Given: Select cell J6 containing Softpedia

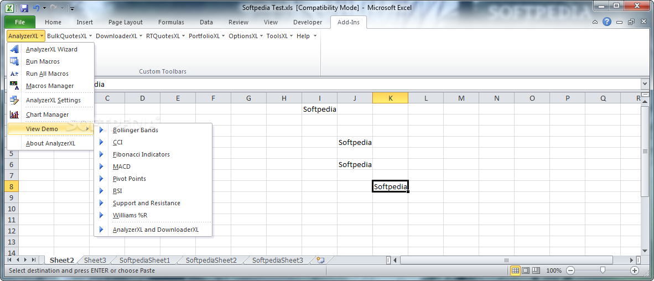Looking at the screenshot, I should click(355, 164).
